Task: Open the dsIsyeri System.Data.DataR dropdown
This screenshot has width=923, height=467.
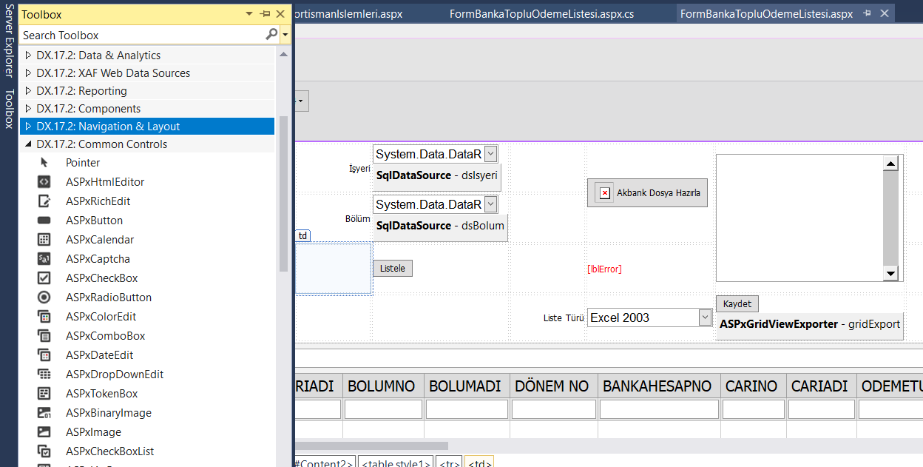Action: 490,153
